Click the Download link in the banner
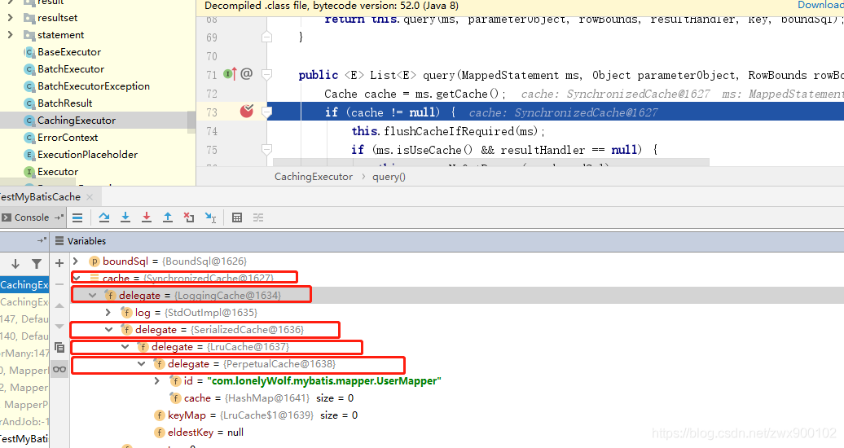This screenshot has height=448, width=844. click(820, 6)
